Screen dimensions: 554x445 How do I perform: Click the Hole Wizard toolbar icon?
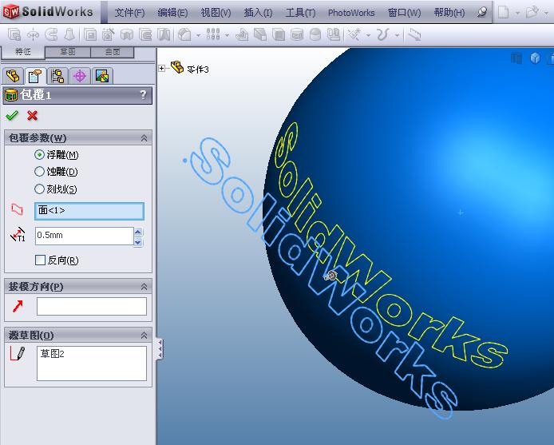[x=109, y=34]
